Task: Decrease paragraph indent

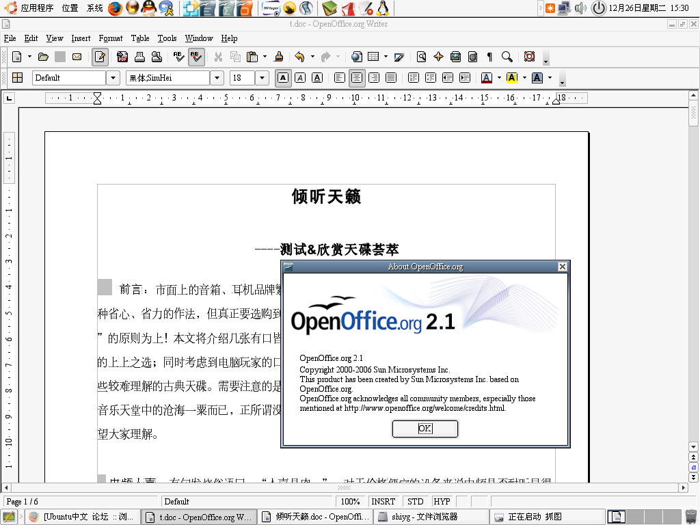Action: (448, 78)
